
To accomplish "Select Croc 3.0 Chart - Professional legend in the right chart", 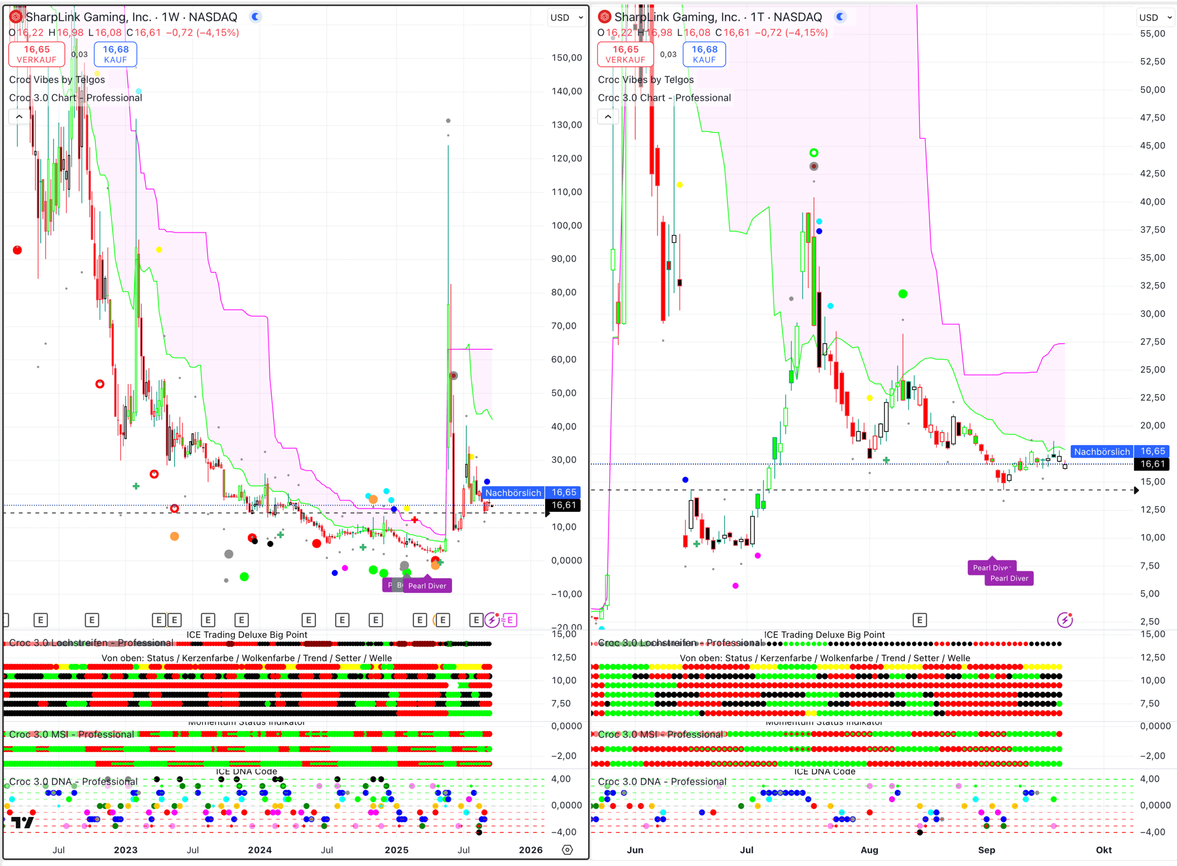I will [x=664, y=98].
